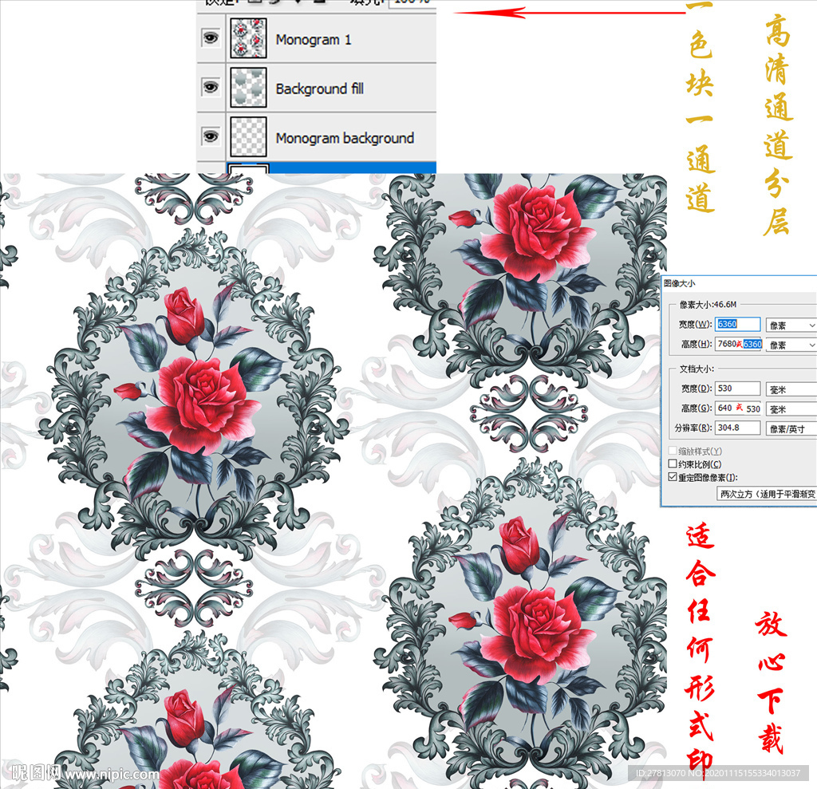
Task: Click the resolution field showing 304.8
Action: (738, 428)
